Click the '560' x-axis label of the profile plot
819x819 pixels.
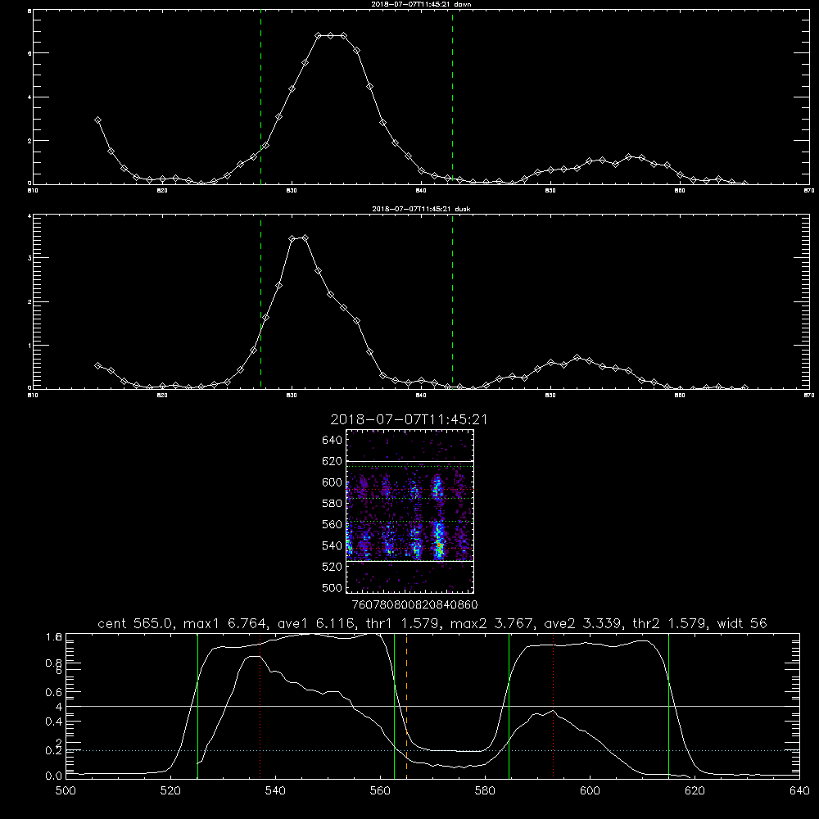click(380, 791)
